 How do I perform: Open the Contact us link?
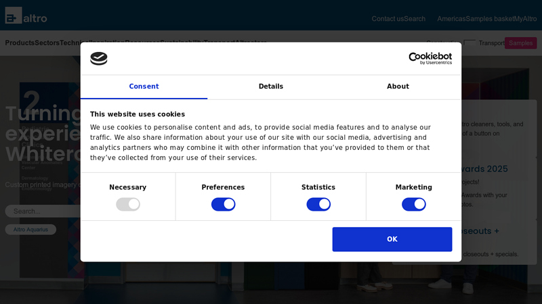pos(388,19)
